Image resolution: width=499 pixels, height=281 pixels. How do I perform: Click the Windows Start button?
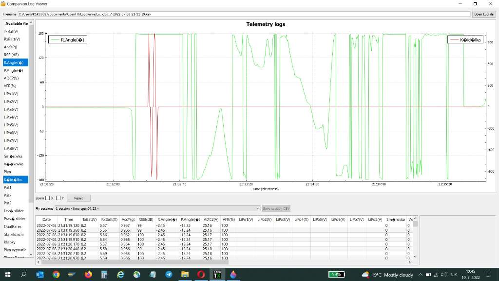[8, 275]
